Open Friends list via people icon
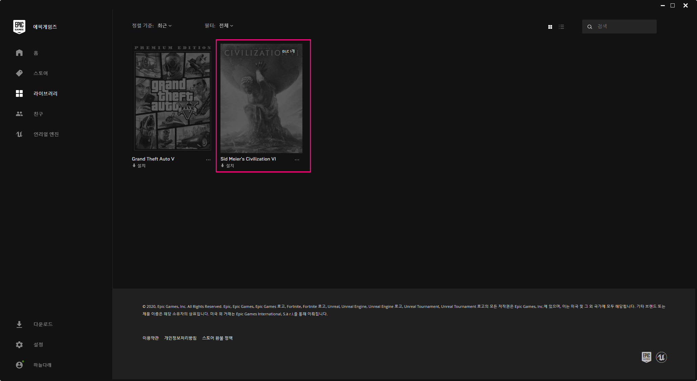 point(19,114)
